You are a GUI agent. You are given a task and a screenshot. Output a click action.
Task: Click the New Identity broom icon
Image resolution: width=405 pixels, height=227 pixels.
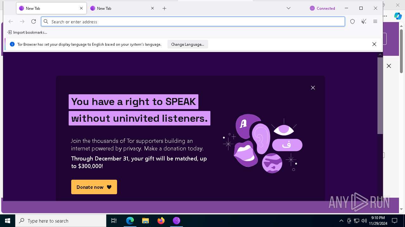tap(364, 21)
